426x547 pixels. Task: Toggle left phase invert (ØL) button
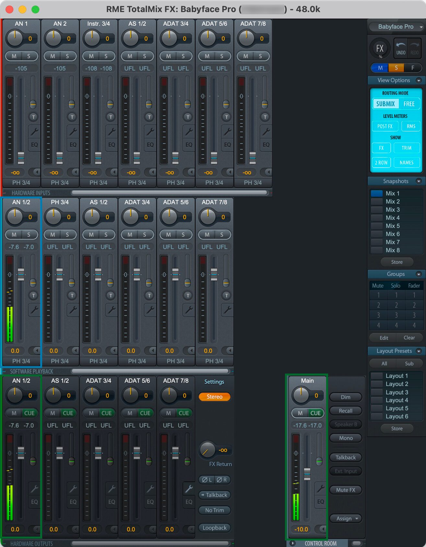click(x=207, y=480)
